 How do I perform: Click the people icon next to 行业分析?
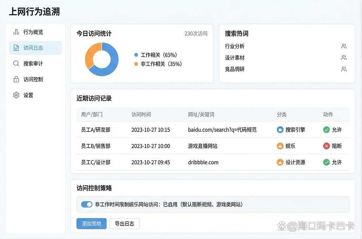click(344, 46)
